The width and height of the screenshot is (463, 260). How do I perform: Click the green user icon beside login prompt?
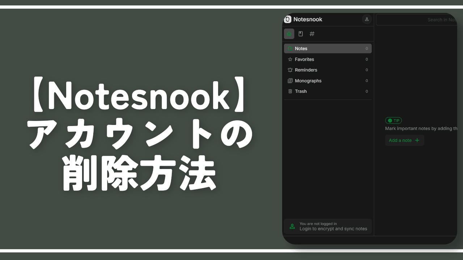coord(292,226)
